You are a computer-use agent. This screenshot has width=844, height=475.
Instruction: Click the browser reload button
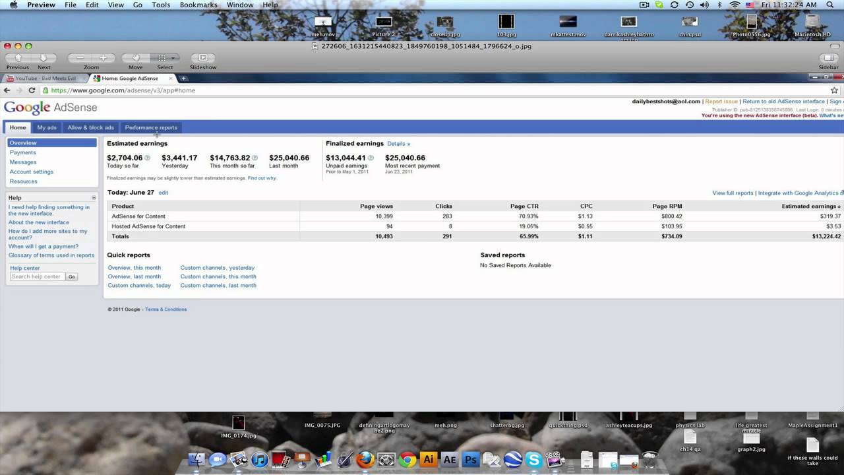coord(31,90)
